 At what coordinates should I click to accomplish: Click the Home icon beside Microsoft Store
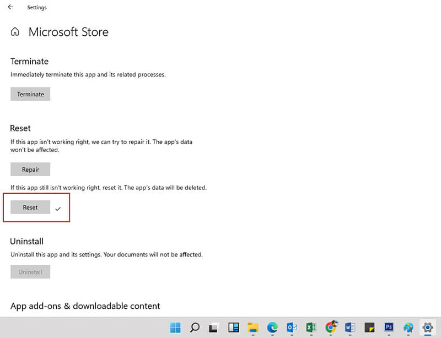coord(15,31)
